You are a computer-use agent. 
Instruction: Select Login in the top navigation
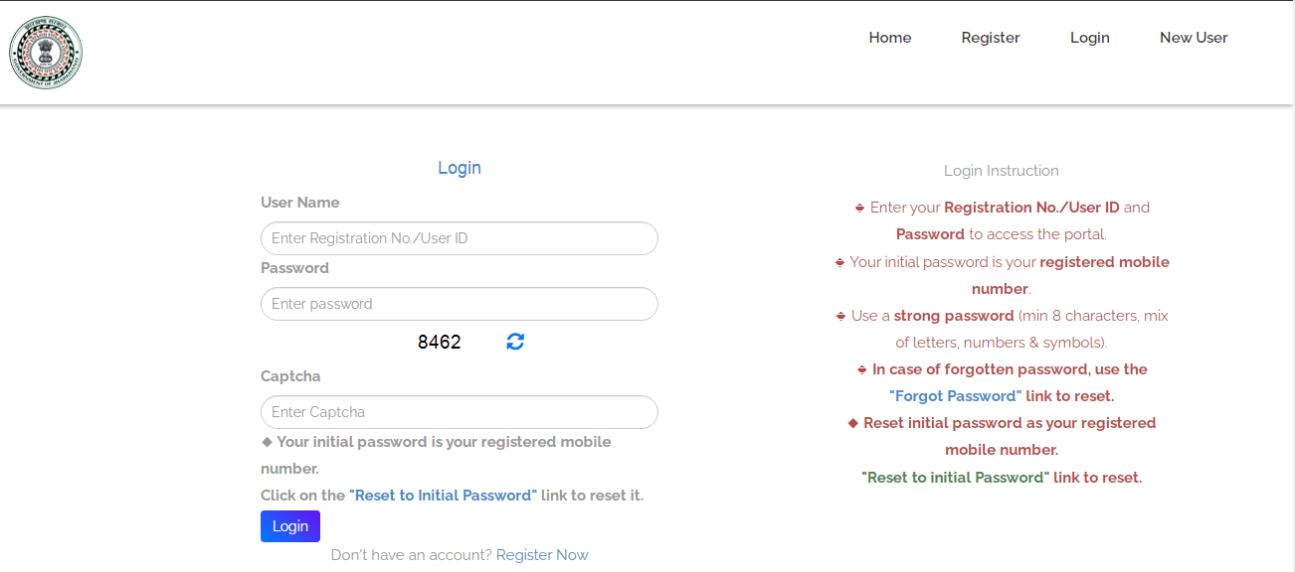[x=1089, y=38]
